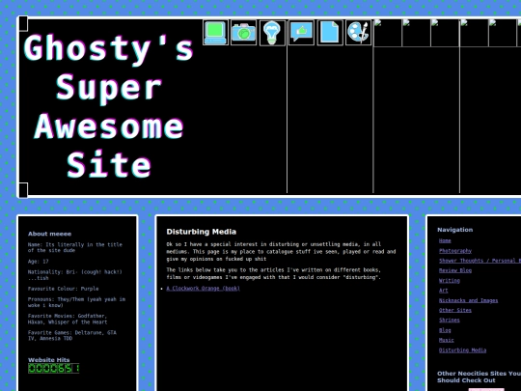Open the Shower Thoughts link
Image resolution: width=521 pixels, height=391 pixels.
[480, 261]
